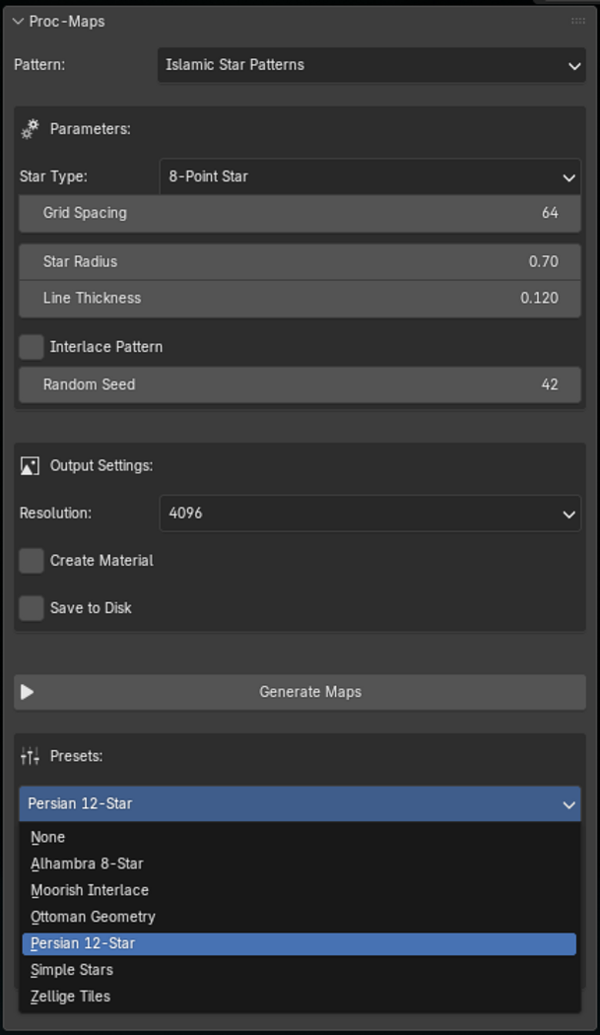Enable the Interlace Pattern checkbox

32,347
